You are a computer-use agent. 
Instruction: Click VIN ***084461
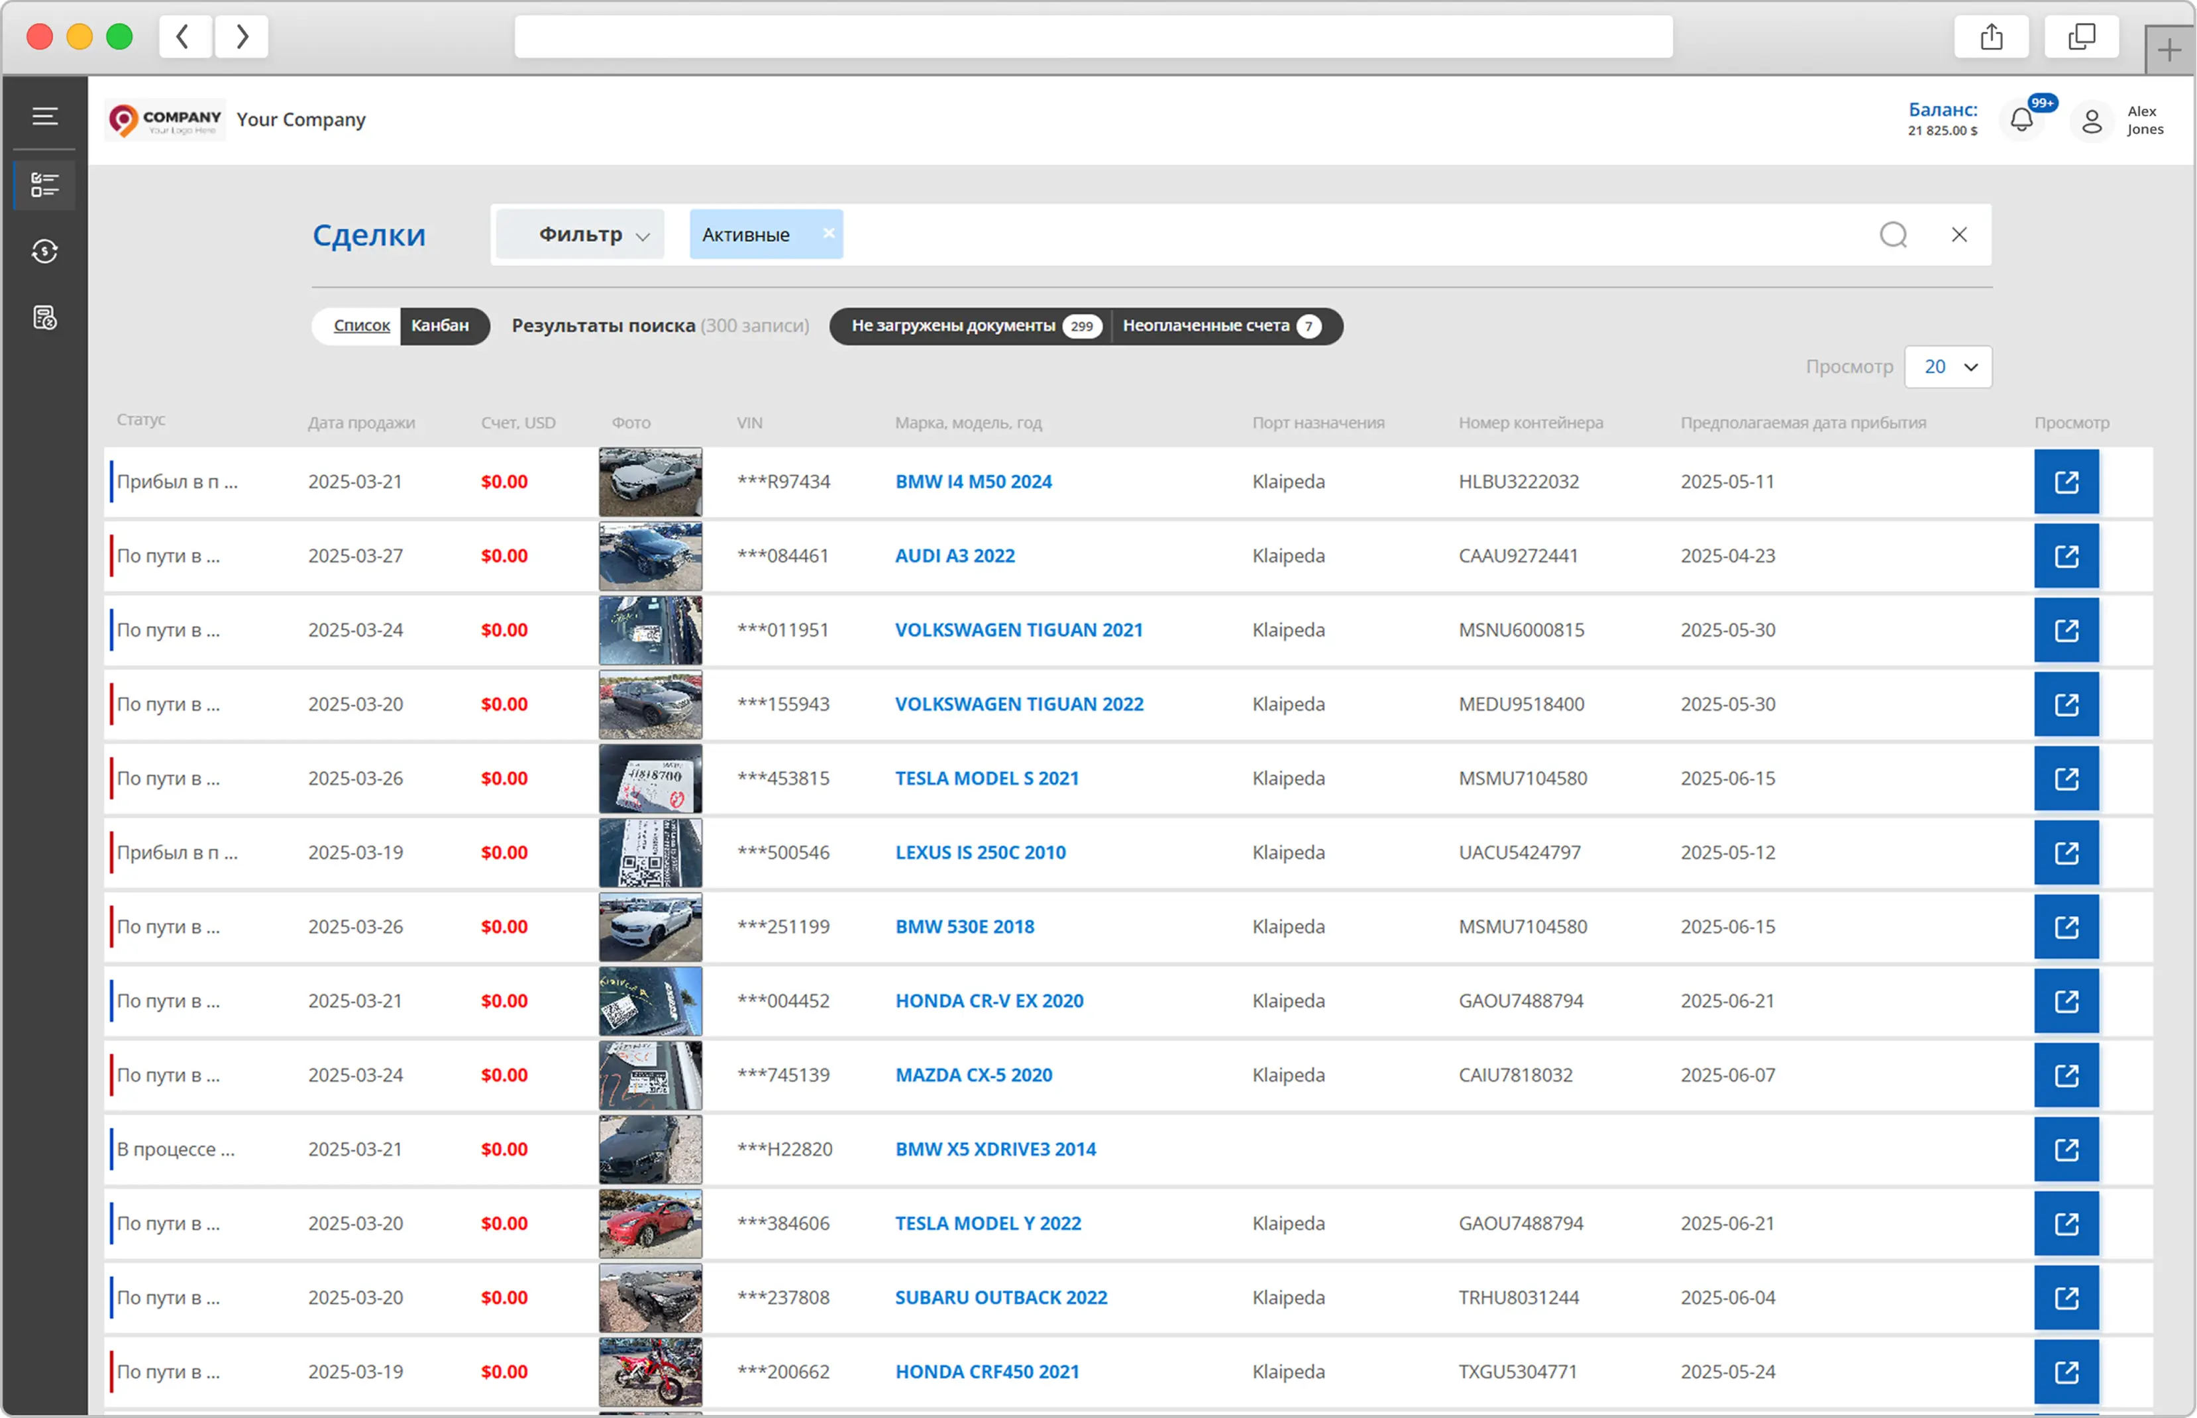783,556
